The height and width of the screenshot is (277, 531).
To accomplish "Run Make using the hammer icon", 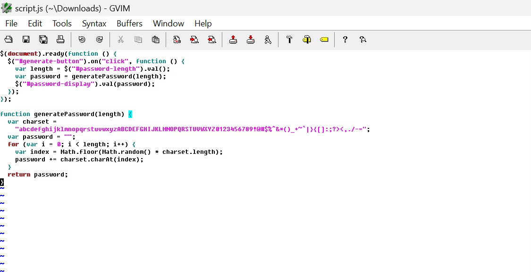I will pos(289,39).
